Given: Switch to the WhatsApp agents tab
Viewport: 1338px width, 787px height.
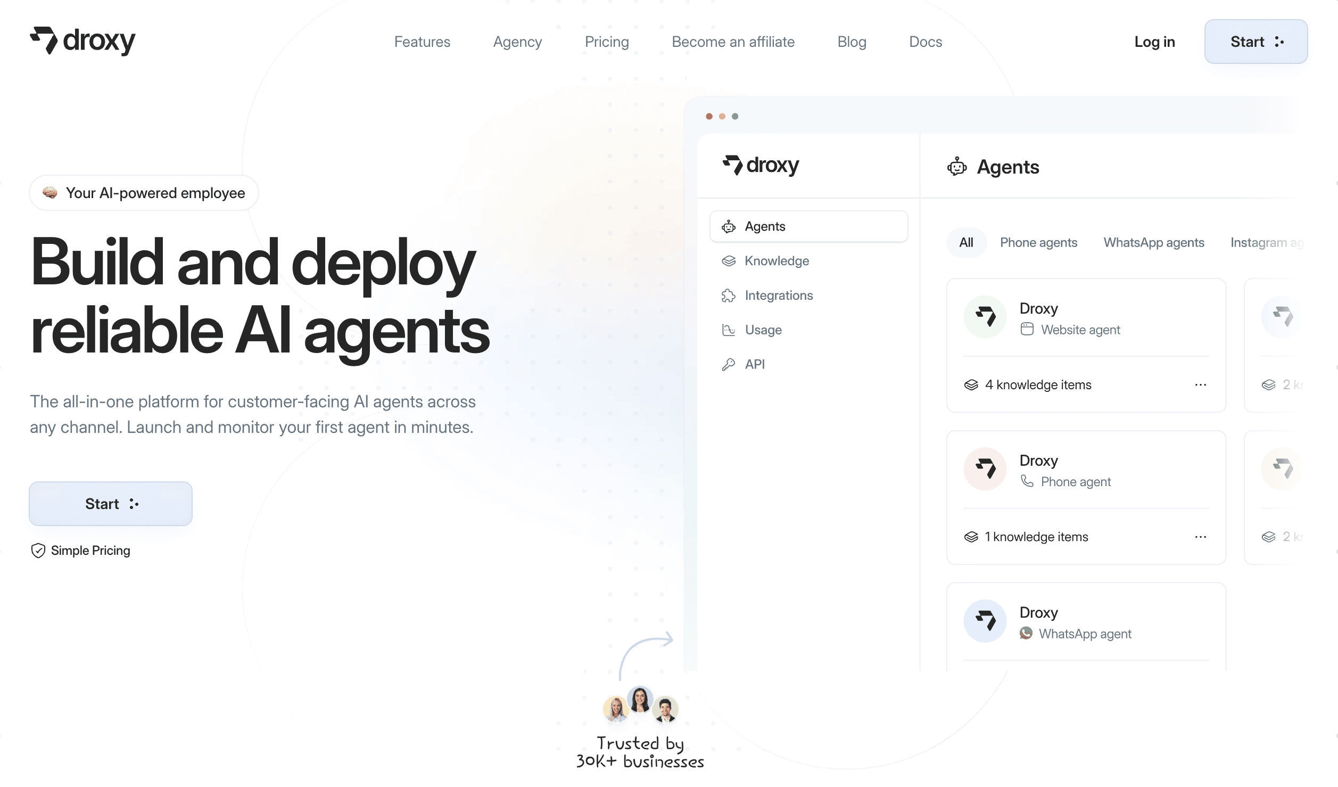Looking at the screenshot, I should [1154, 243].
